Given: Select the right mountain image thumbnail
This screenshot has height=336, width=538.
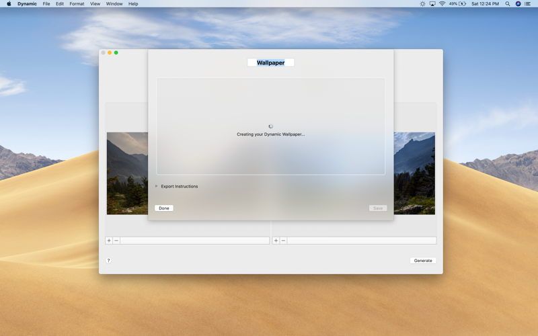Looking at the screenshot, I should (x=414, y=173).
